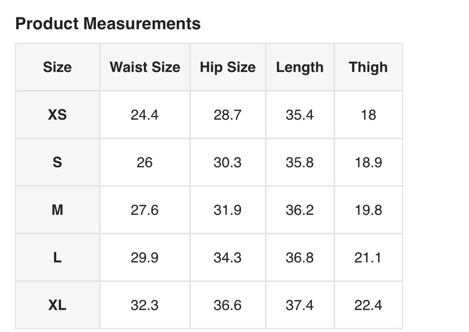Click the XS thigh value 18
This screenshot has width=469, height=332.
click(368, 115)
